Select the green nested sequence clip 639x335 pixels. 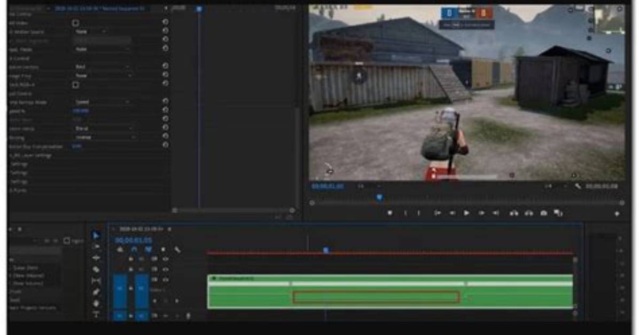pyautogui.click(x=391, y=291)
